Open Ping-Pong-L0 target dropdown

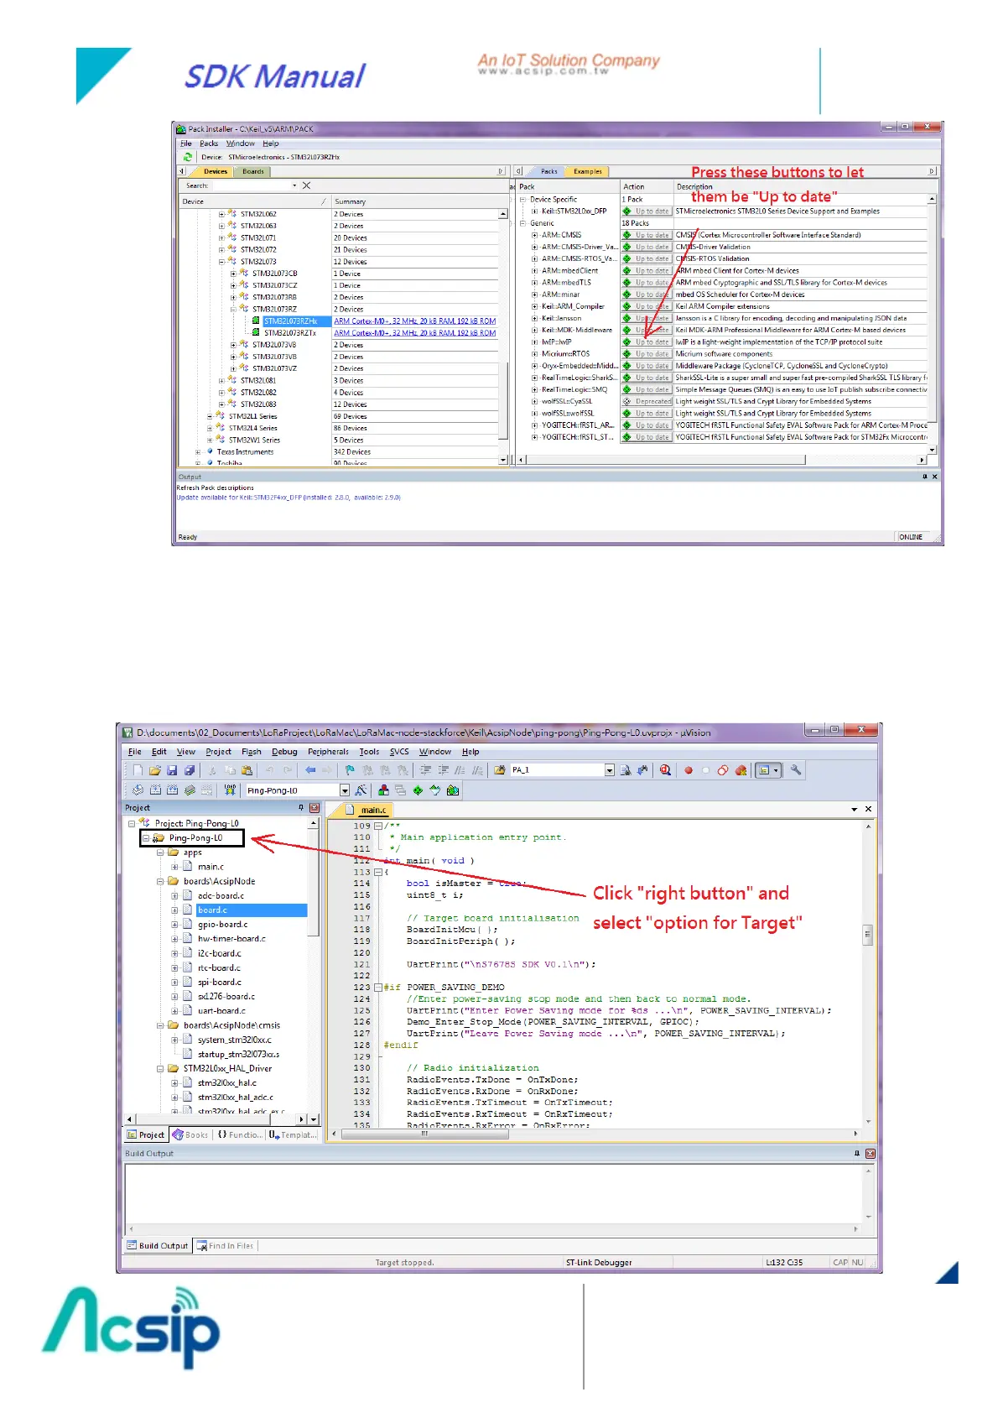tap(345, 790)
